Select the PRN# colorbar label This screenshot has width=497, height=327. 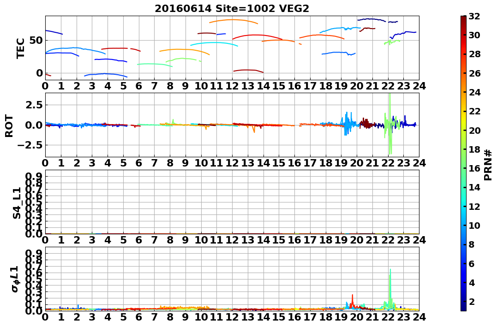[488, 166]
